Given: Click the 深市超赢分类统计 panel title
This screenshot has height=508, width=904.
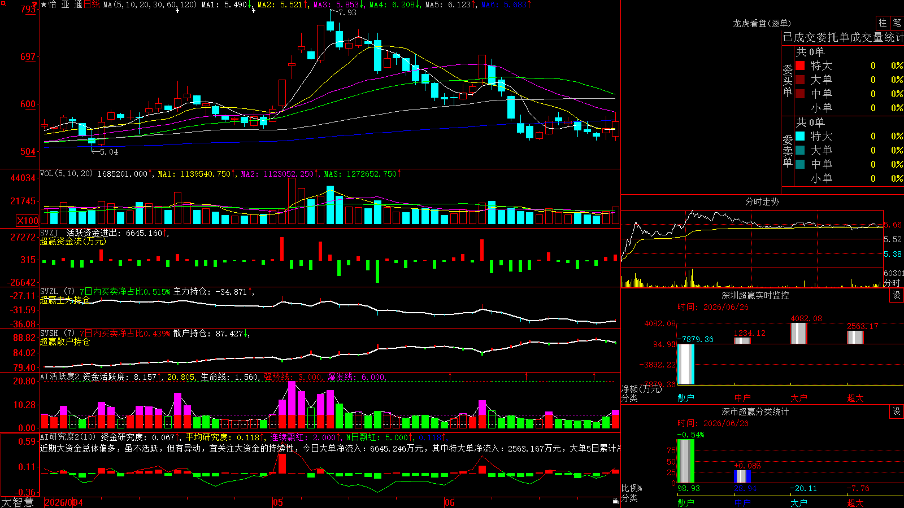Looking at the screenshot, I should click(755, 411).
